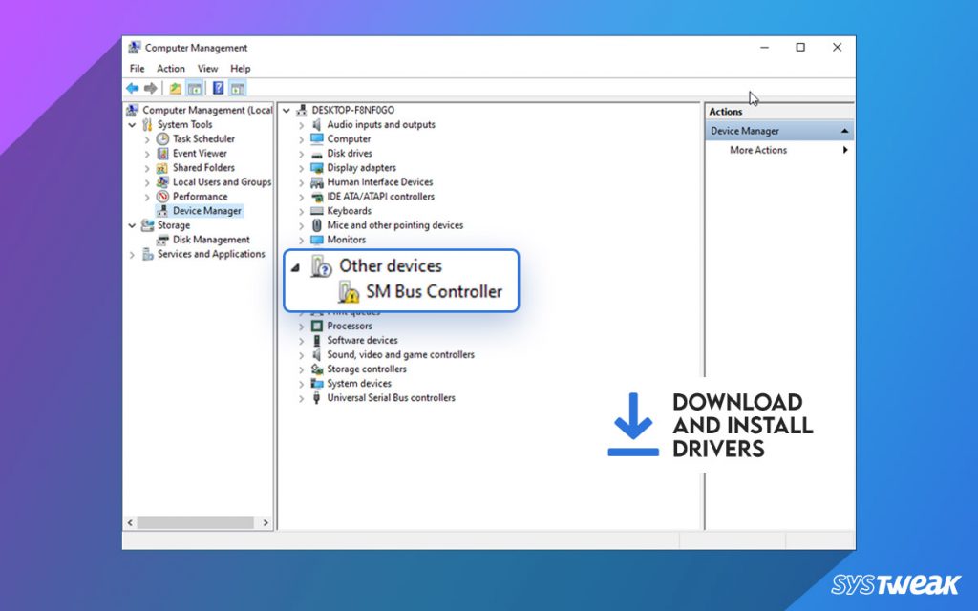Expand Services and Applications
This screenshot has height=611, width=978.
pos(133,253)
